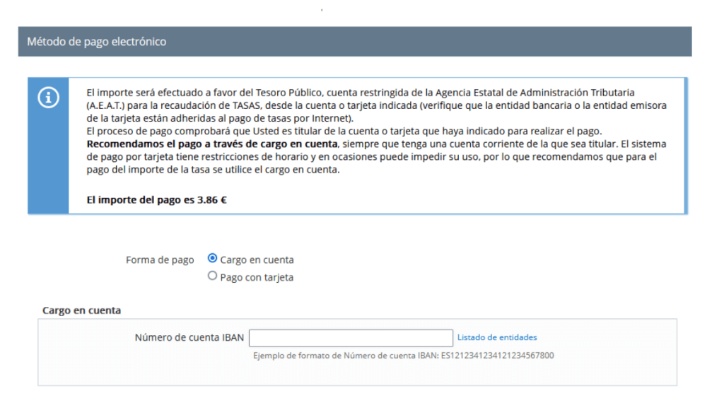The image size is (724, 408).
Task: Click the "El proceso de pago comprobará" sentence
Action: click(343, 131)
